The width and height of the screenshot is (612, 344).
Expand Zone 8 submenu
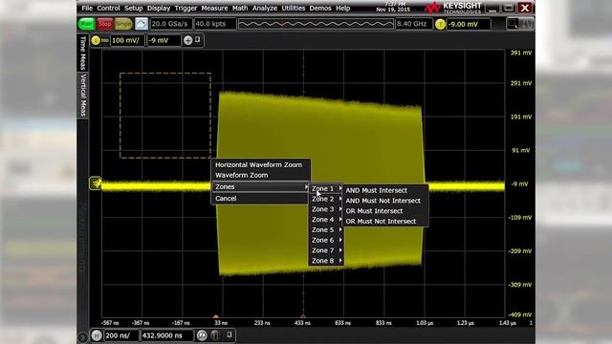click(326, 261)
